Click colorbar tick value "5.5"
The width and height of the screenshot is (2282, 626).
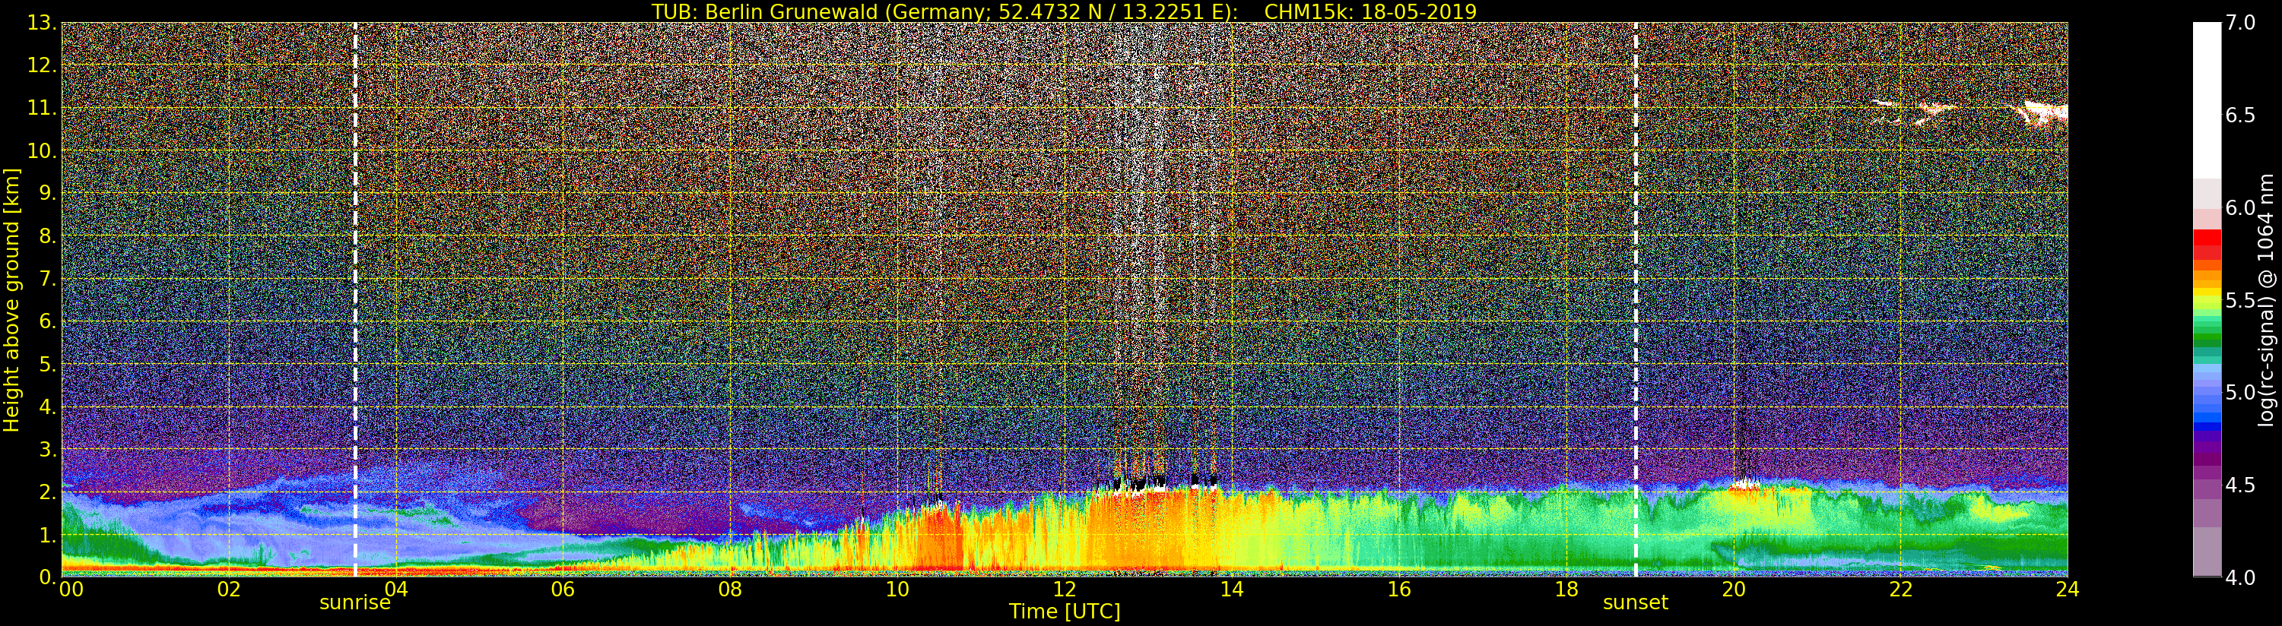(2240, 300)
